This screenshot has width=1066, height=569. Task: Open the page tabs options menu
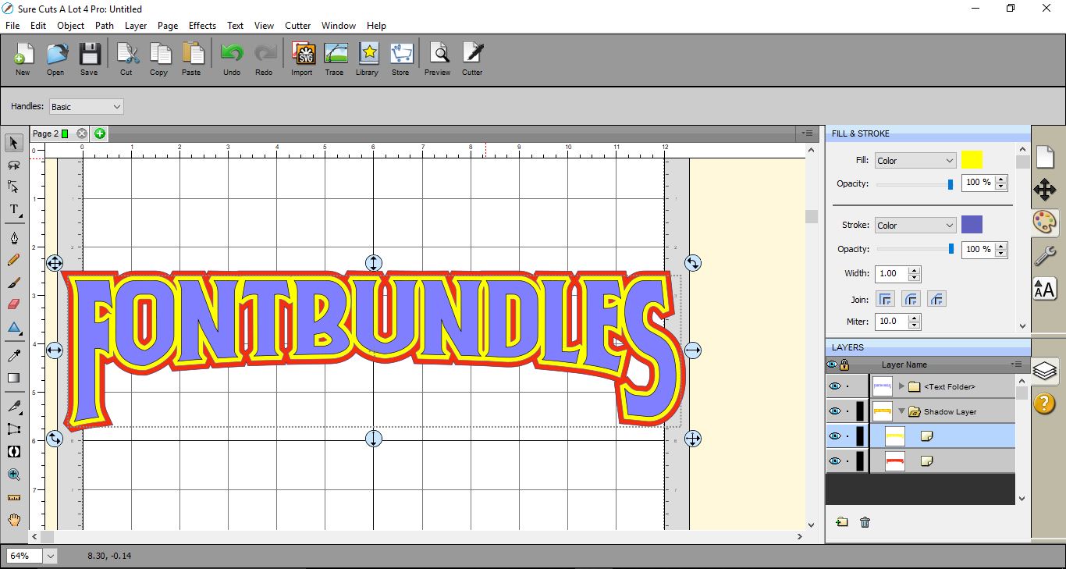tap(808, 133)
